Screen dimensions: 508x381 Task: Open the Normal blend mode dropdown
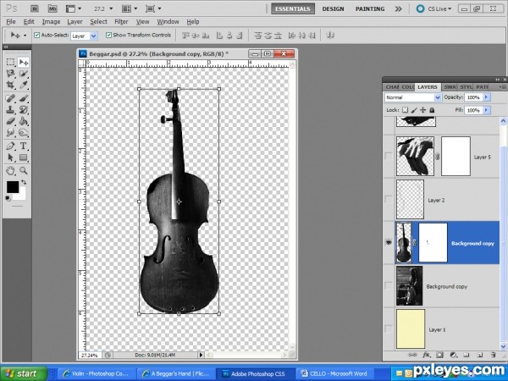[438, 97]
